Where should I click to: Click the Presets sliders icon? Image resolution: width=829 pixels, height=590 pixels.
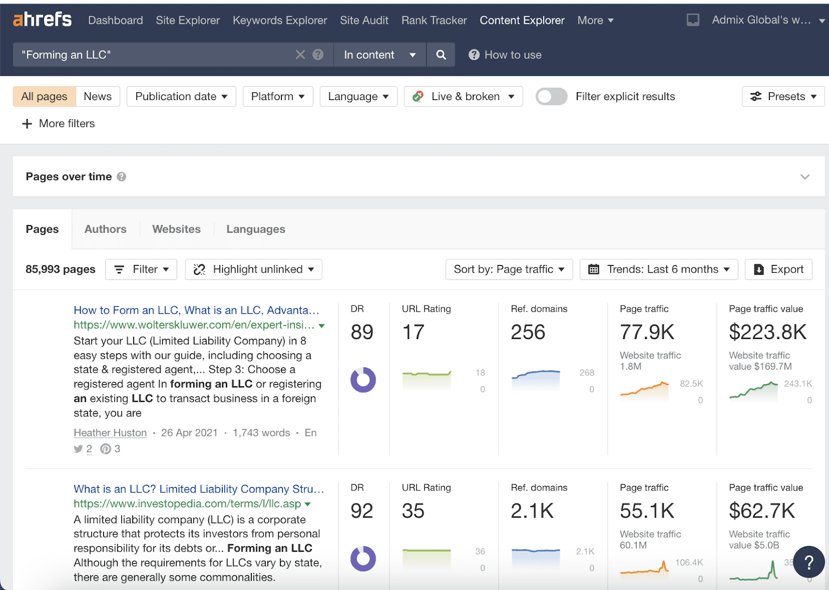(756, 96)
